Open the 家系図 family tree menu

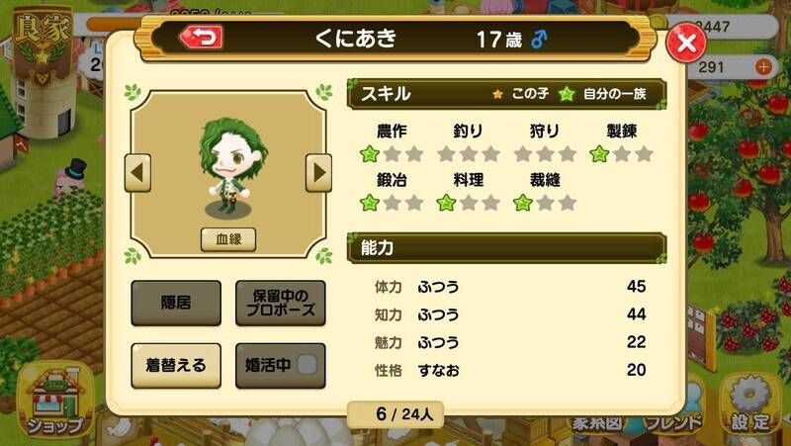598,423
